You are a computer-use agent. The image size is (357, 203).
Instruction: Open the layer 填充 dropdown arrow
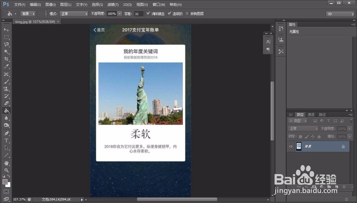[x=350, y=137]
